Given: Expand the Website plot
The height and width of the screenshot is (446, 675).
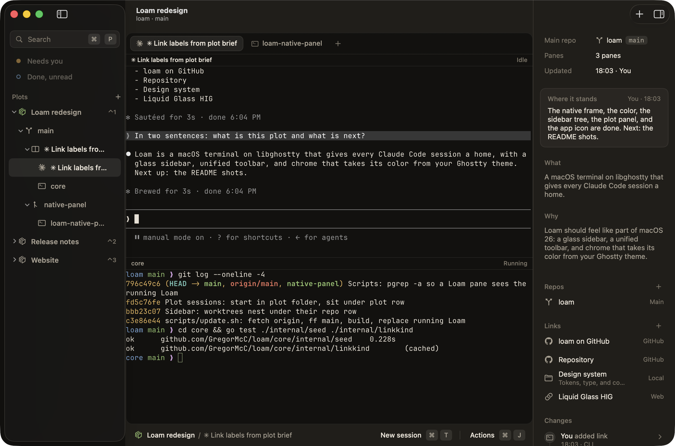Looking at the screenshot, I should (x=14, y=260).
